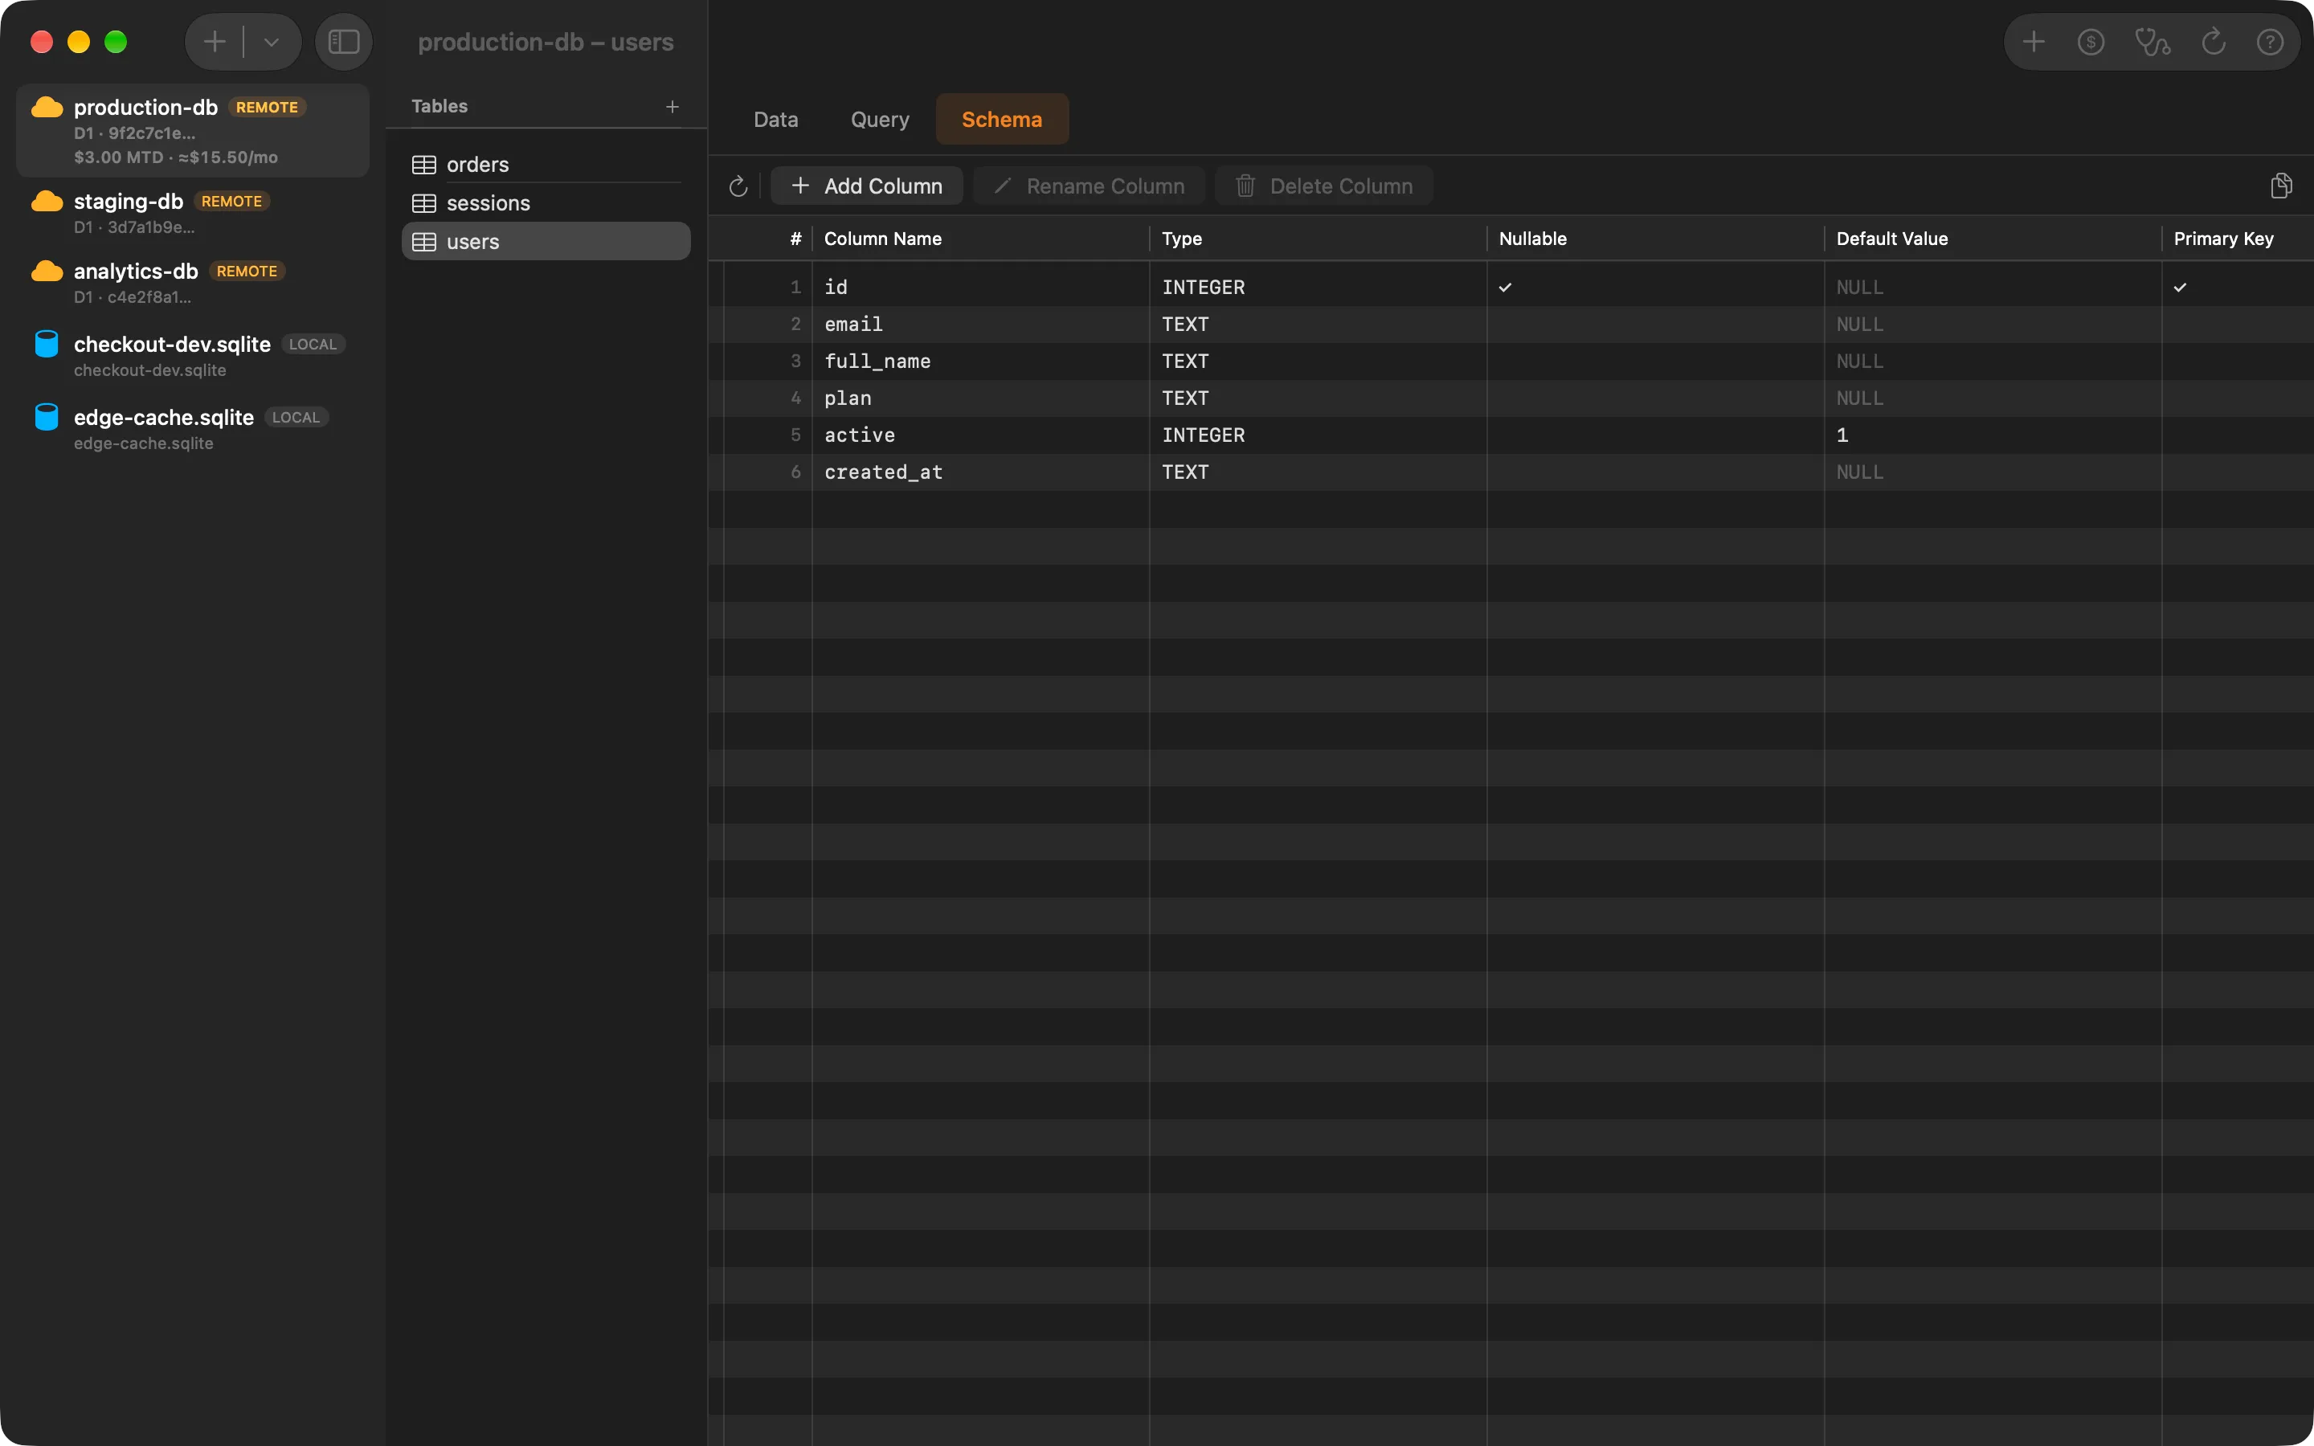Click the checkout-dev.sqlite cylinder icon
This screenshot has height=1446, width=2314.
click(x=47, y=343)
